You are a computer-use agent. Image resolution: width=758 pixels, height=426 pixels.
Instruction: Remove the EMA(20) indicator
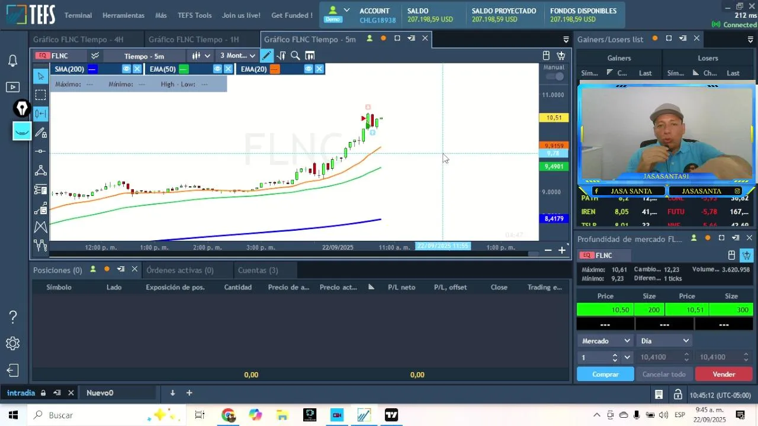click(319, 69)
